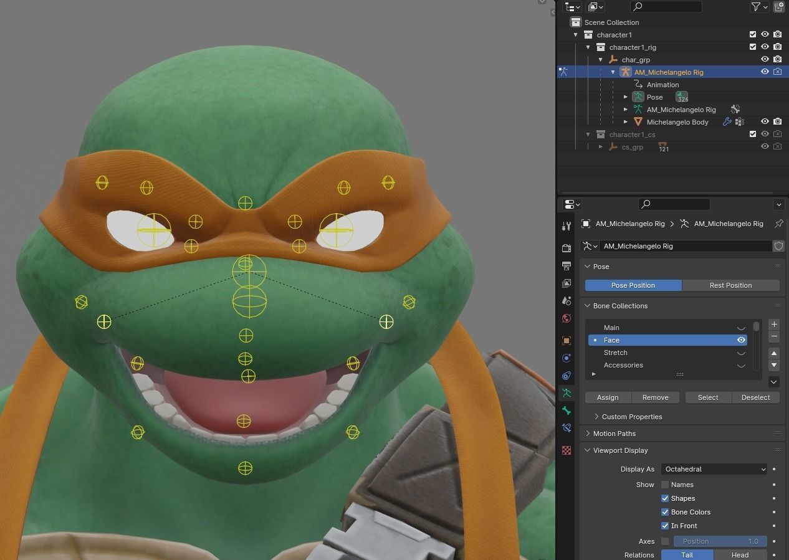Viewport: 789px width, 560px height.
Task: Set Relations to Head
Action: (740, 555)
